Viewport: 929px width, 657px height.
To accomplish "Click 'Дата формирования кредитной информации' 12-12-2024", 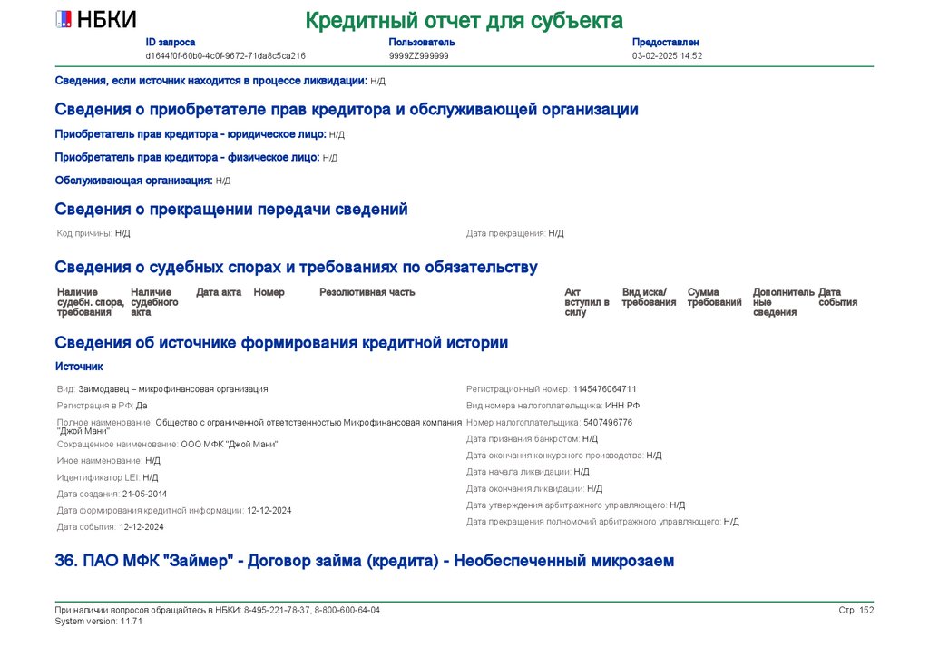I will [x=174, y=511].
